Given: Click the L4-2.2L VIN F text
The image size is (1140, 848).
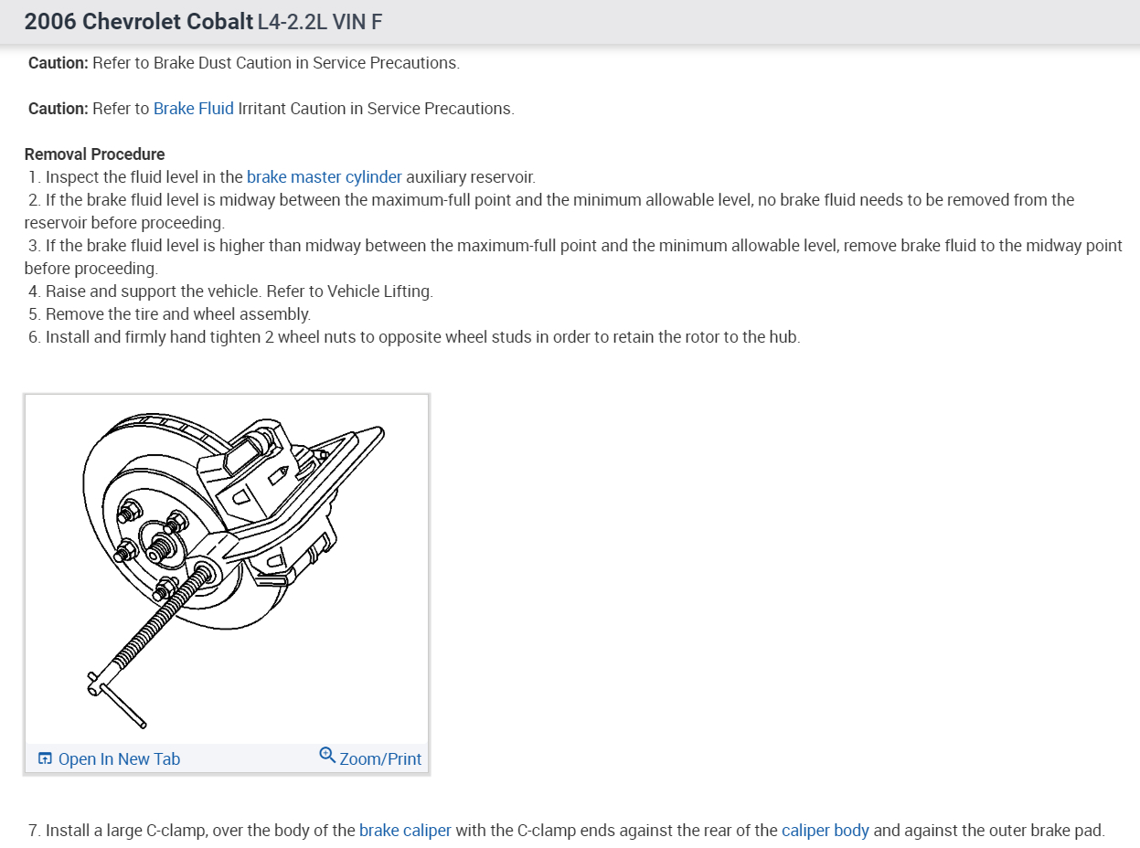Looking at the screenshot, I should click(320, 22).
